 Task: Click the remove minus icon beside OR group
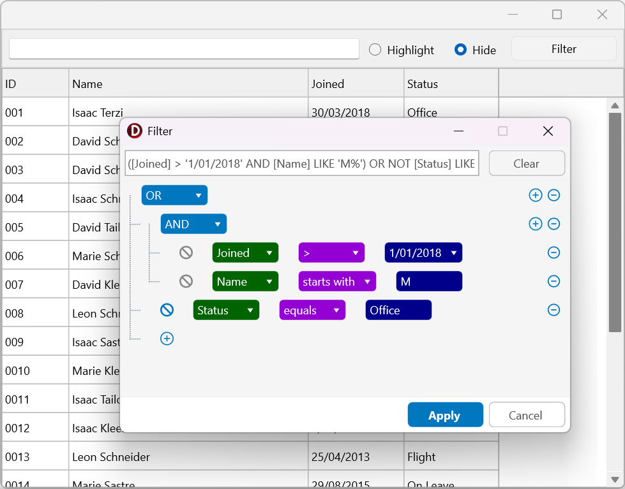(553, 195)
